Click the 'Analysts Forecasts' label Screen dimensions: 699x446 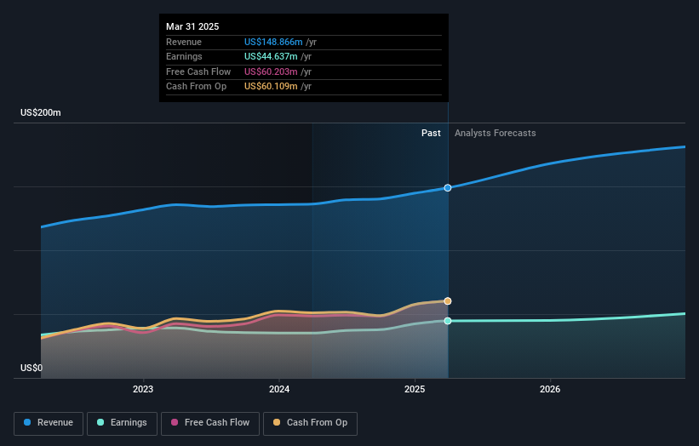click(x=496, y=133)
